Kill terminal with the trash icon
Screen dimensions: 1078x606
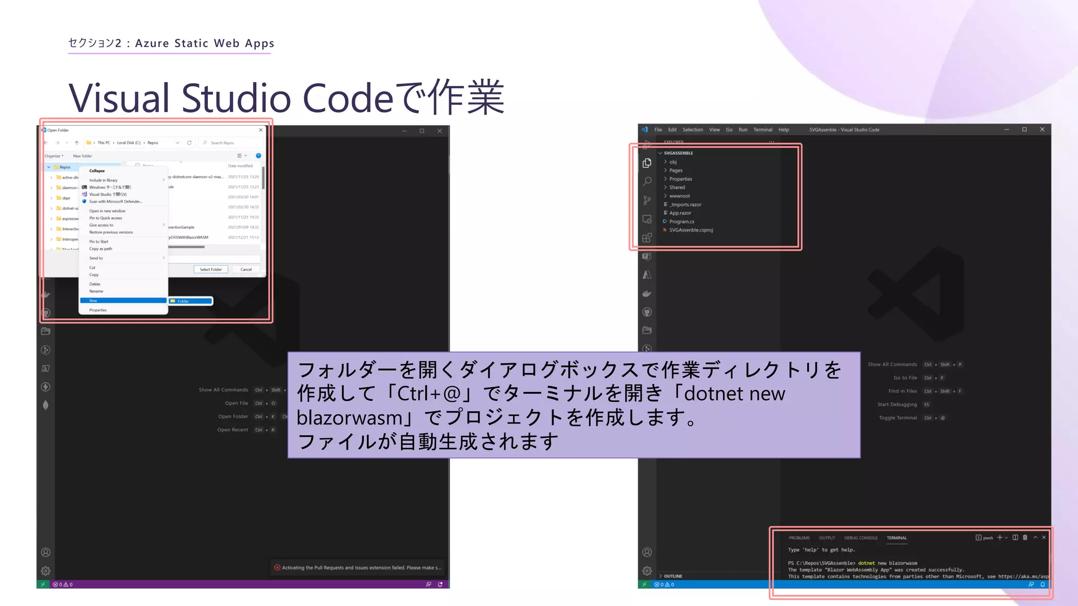pyautogui.click(x=1025, y=538)
